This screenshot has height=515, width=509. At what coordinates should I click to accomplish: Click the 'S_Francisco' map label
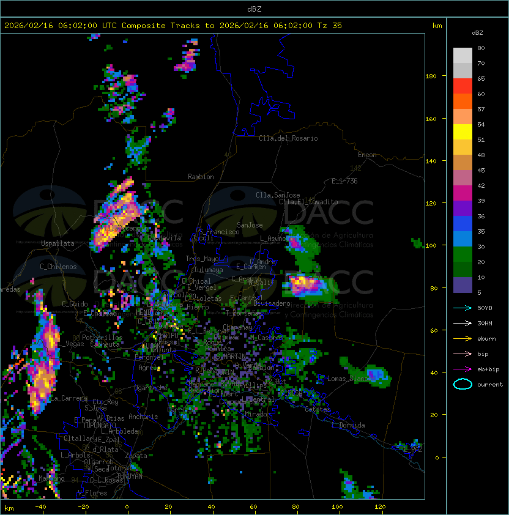click(x=219, y=232)
